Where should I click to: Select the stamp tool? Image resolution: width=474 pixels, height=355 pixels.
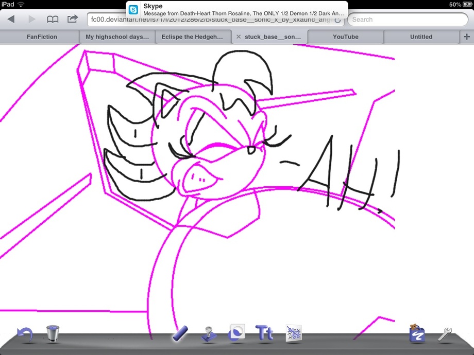[209, 334]
